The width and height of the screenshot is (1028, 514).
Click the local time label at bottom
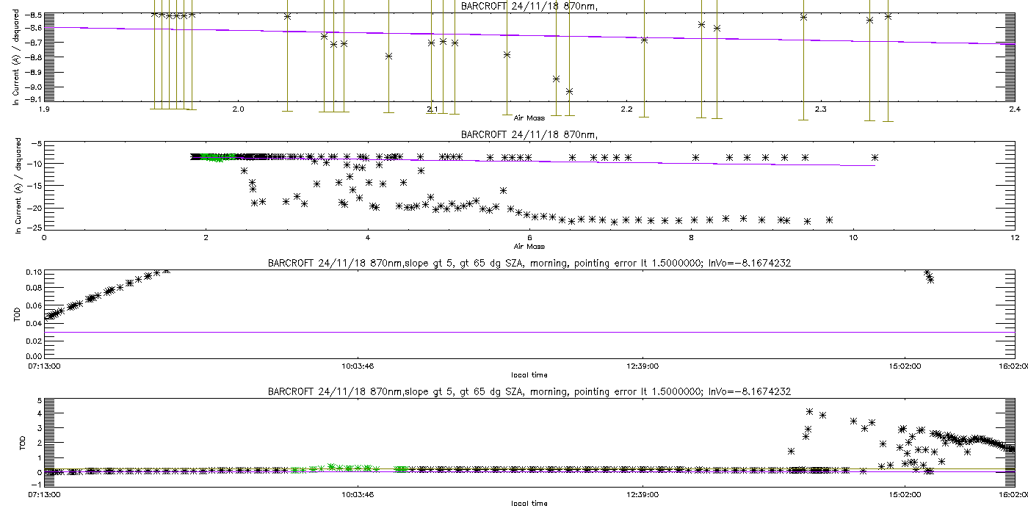coord(529,503)
